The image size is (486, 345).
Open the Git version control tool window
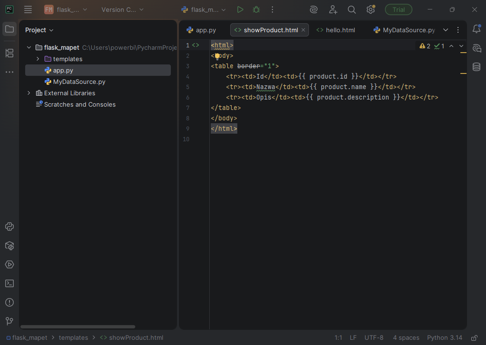(x=9, y=321)
